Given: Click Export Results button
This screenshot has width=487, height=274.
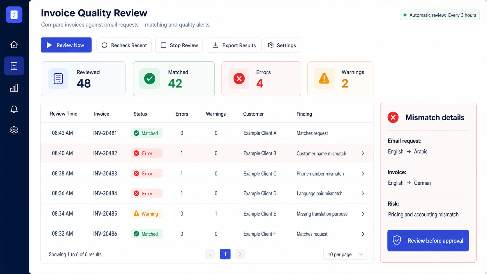Looking at the screenshot, I should 234,45.
